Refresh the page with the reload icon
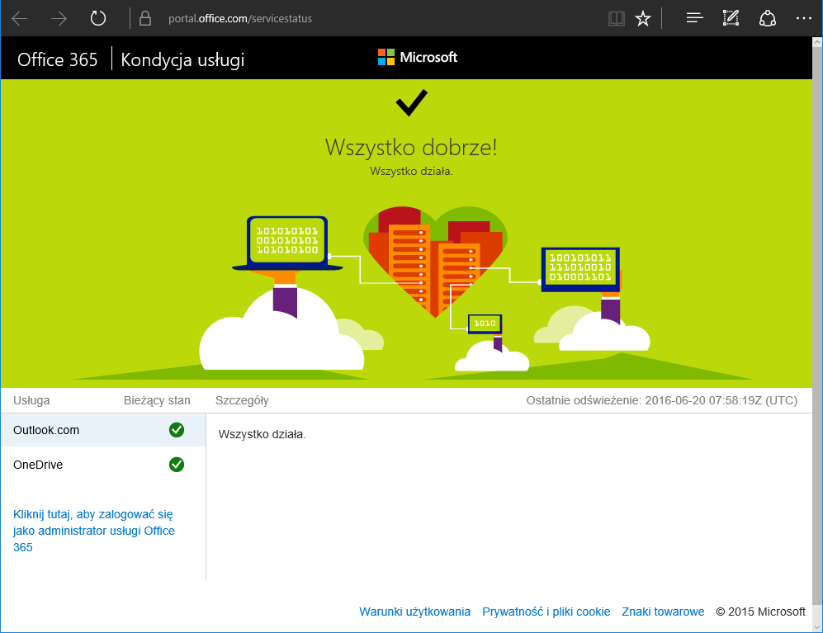This screenshot has height=633, width=823. 97,19
